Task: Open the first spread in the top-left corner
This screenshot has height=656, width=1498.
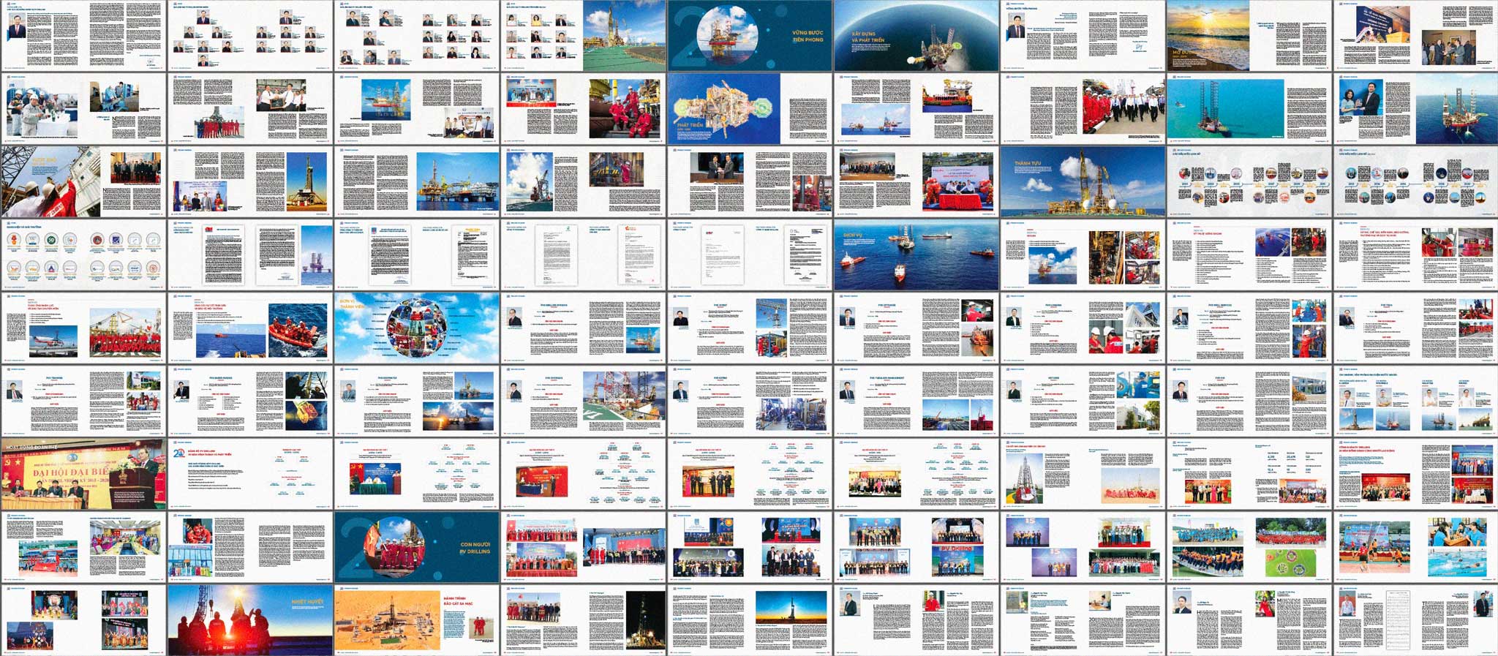Action: coord(83,35)
